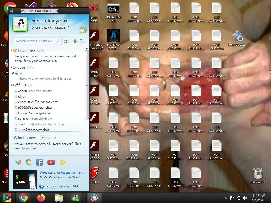Click the profile avatar picture in Messenger

(x=20, y=24)
